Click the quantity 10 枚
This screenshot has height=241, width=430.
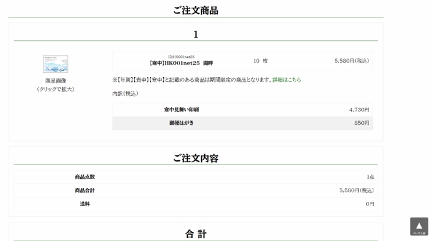[261, 61]
